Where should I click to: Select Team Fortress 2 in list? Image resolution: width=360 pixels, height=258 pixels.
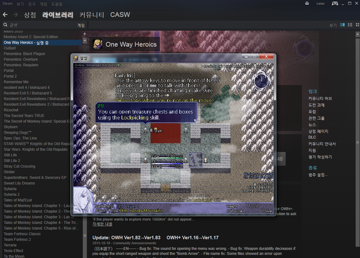point(17,239)
